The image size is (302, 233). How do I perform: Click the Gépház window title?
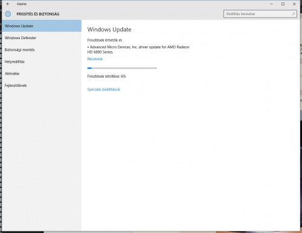click(22, 4)
